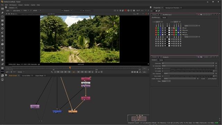Toggle input 2 red to red checkbox
222x125 pixels.
pos(174,28)
